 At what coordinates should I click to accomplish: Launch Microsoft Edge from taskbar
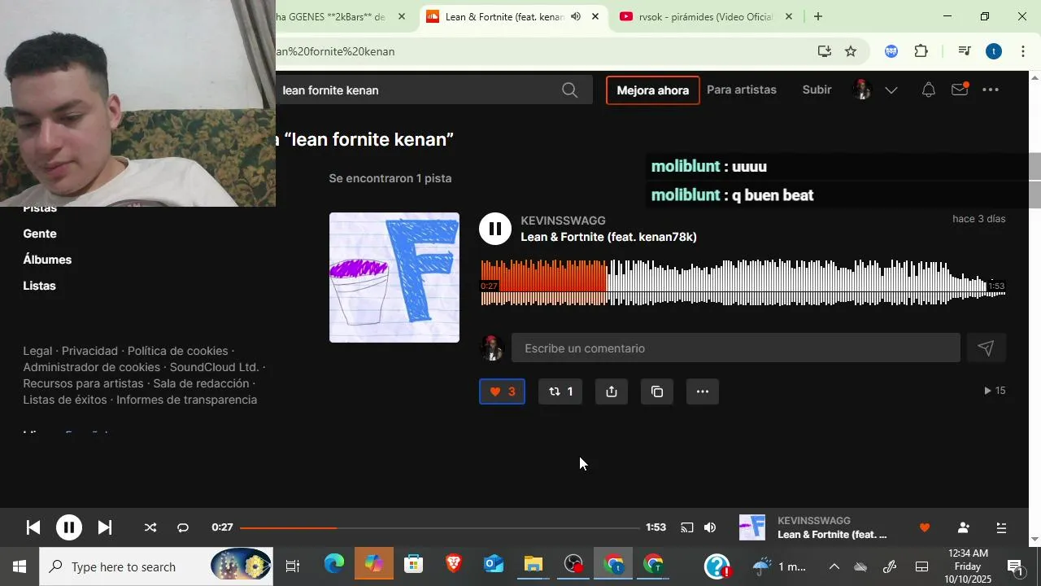334,565
